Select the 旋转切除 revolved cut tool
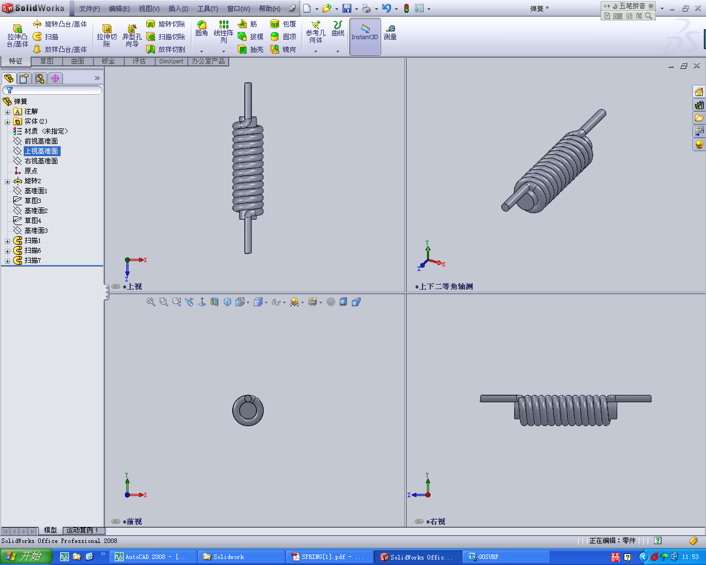706x565 pixels. (166, 24)
